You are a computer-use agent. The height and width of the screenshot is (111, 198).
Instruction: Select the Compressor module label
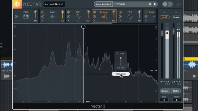[153, 12]
